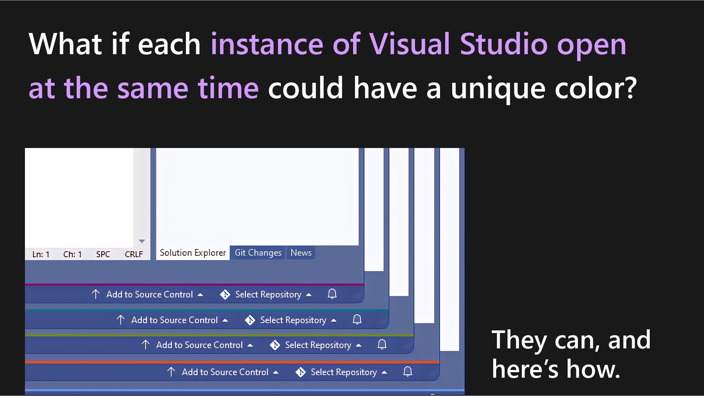Open the News tab
Viewport: 704px width, 396px height.
click(301, 253)
